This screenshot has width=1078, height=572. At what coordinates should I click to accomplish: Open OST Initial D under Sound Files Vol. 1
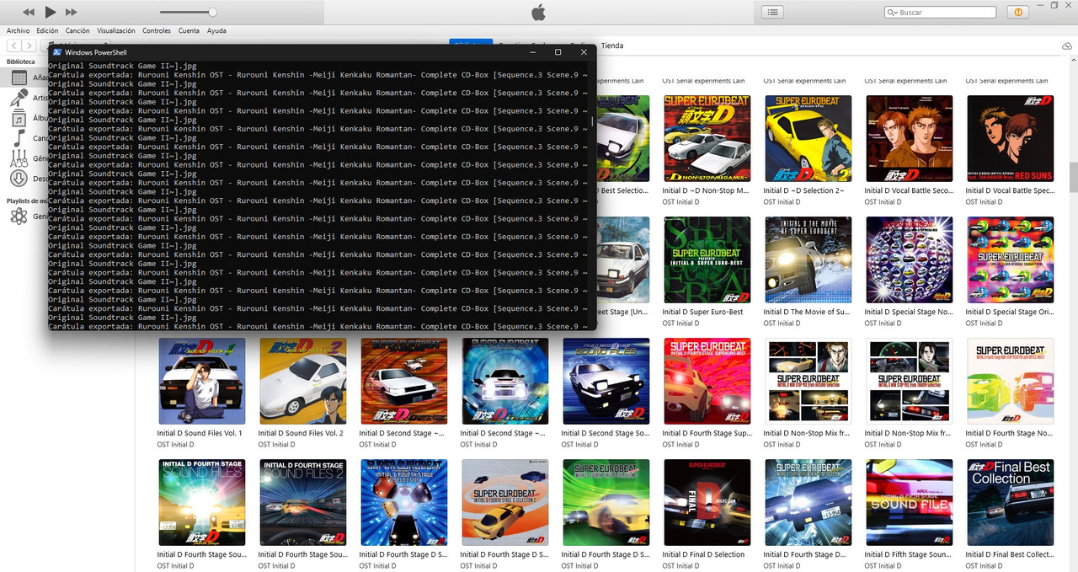coord(175,445)
